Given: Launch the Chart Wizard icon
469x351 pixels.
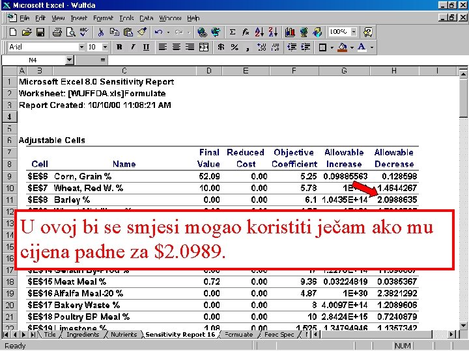Looking at the screenshot, I should [290, 32].
